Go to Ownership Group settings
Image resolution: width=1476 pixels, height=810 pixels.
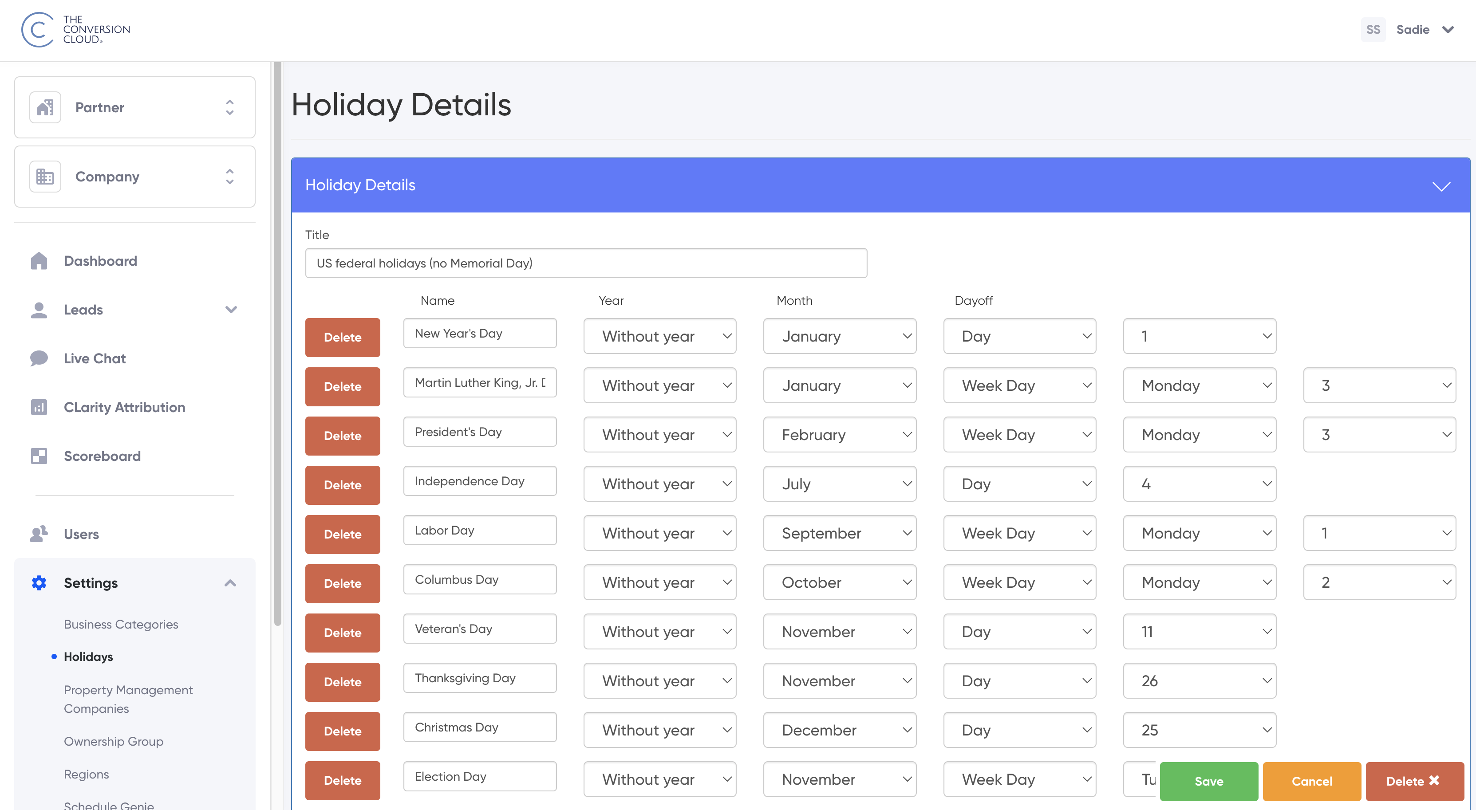pos(114,741)
